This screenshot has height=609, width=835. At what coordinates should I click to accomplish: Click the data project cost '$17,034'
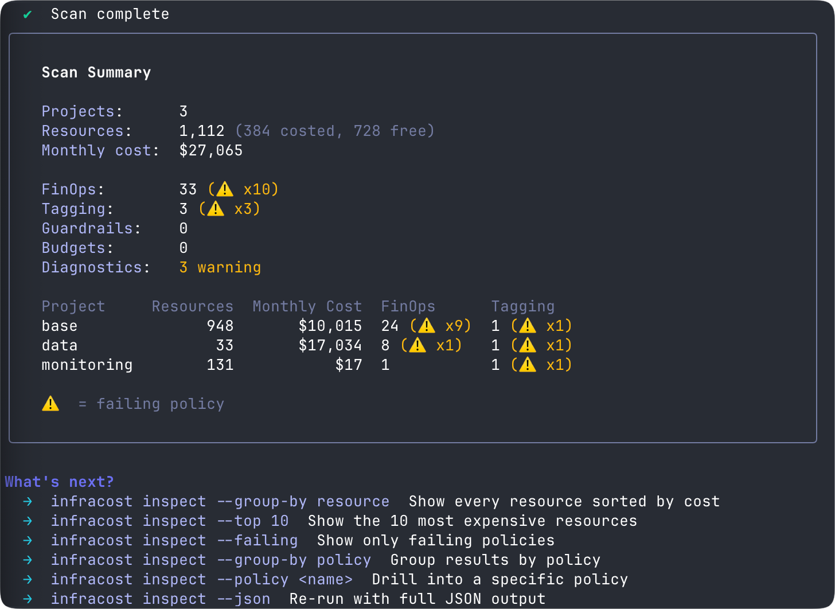[330, 346]
